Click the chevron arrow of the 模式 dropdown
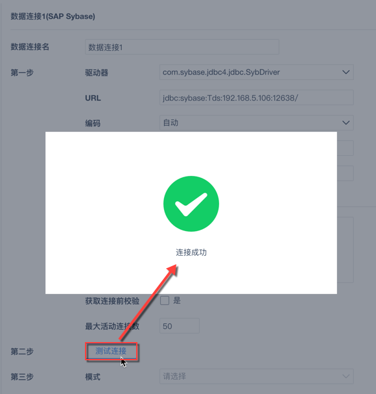This screenshot has height=394, width=376. [346, 376]
